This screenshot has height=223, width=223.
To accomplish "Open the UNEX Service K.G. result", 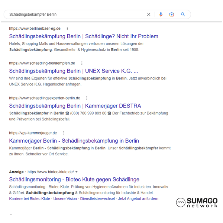I will coord(74,71).
